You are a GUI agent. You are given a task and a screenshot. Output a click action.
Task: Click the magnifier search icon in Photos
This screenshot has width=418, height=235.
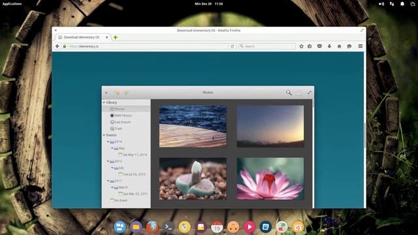point(289,93)
